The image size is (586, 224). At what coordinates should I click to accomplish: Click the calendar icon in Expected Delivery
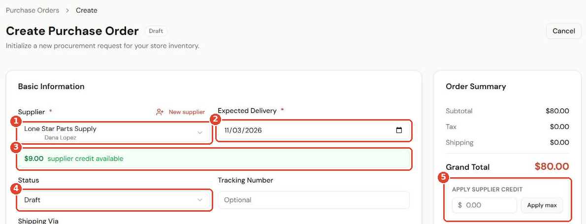(x=399, y=130)
